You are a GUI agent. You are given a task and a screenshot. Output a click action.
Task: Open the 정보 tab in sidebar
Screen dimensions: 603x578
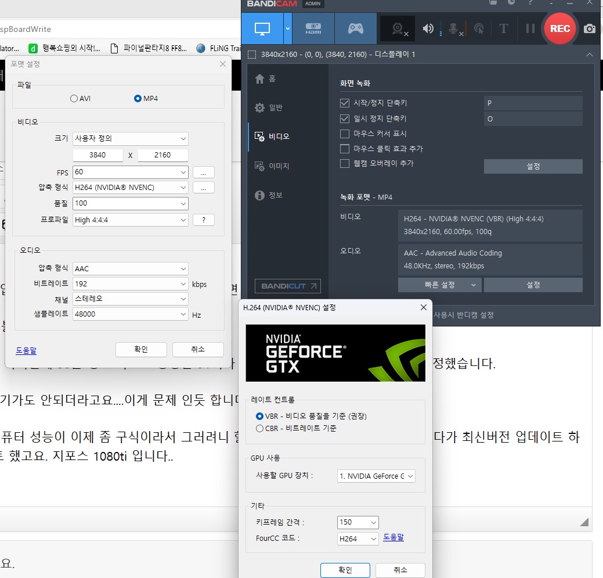click(x=269, y=195)
